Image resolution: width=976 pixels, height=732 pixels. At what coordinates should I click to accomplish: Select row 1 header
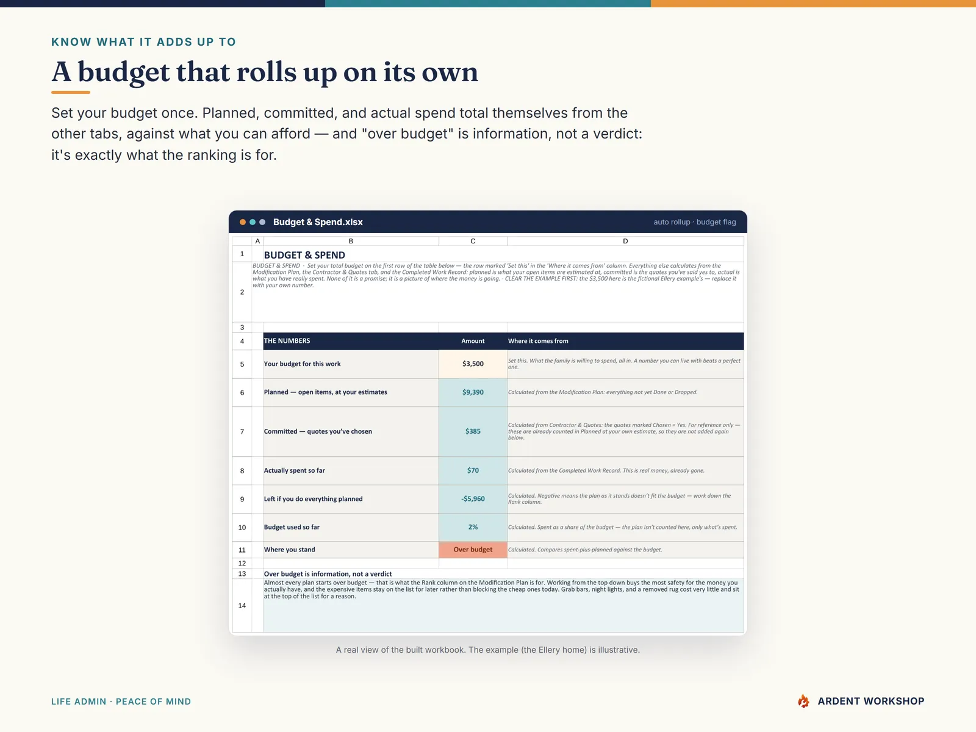pos(242,254)
